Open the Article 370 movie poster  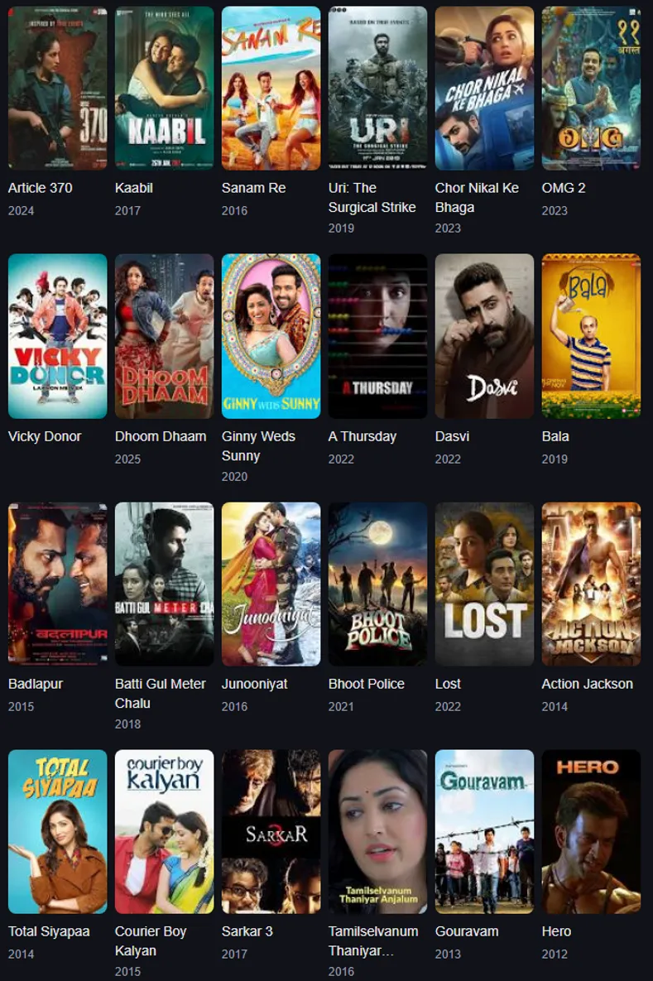click(58, 89)
